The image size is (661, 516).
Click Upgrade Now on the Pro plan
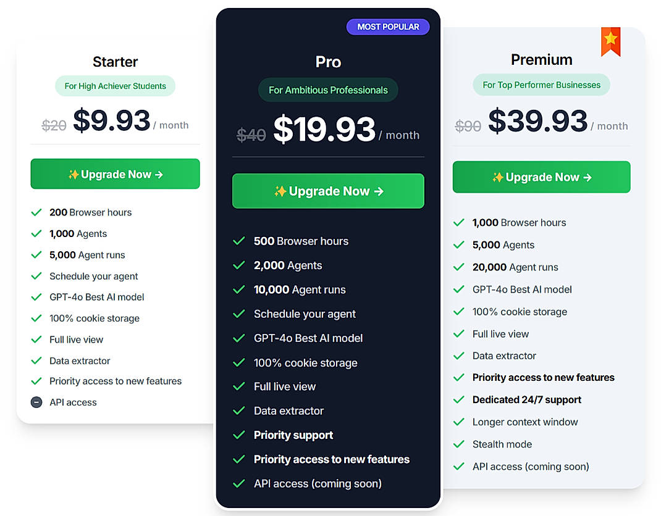point(328,191)
